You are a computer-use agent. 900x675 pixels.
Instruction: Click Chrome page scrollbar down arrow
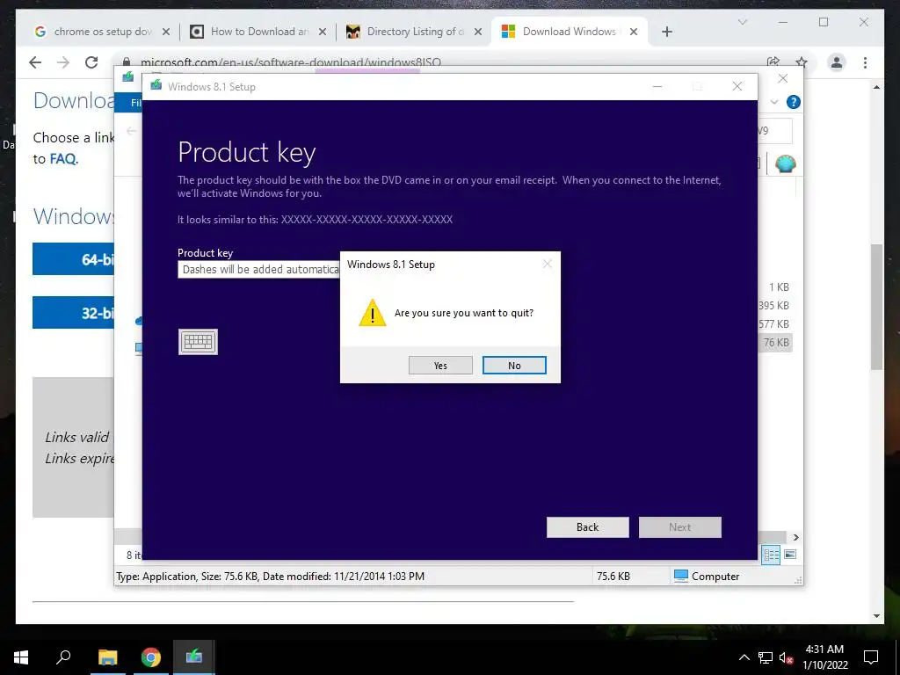(876, 616)
